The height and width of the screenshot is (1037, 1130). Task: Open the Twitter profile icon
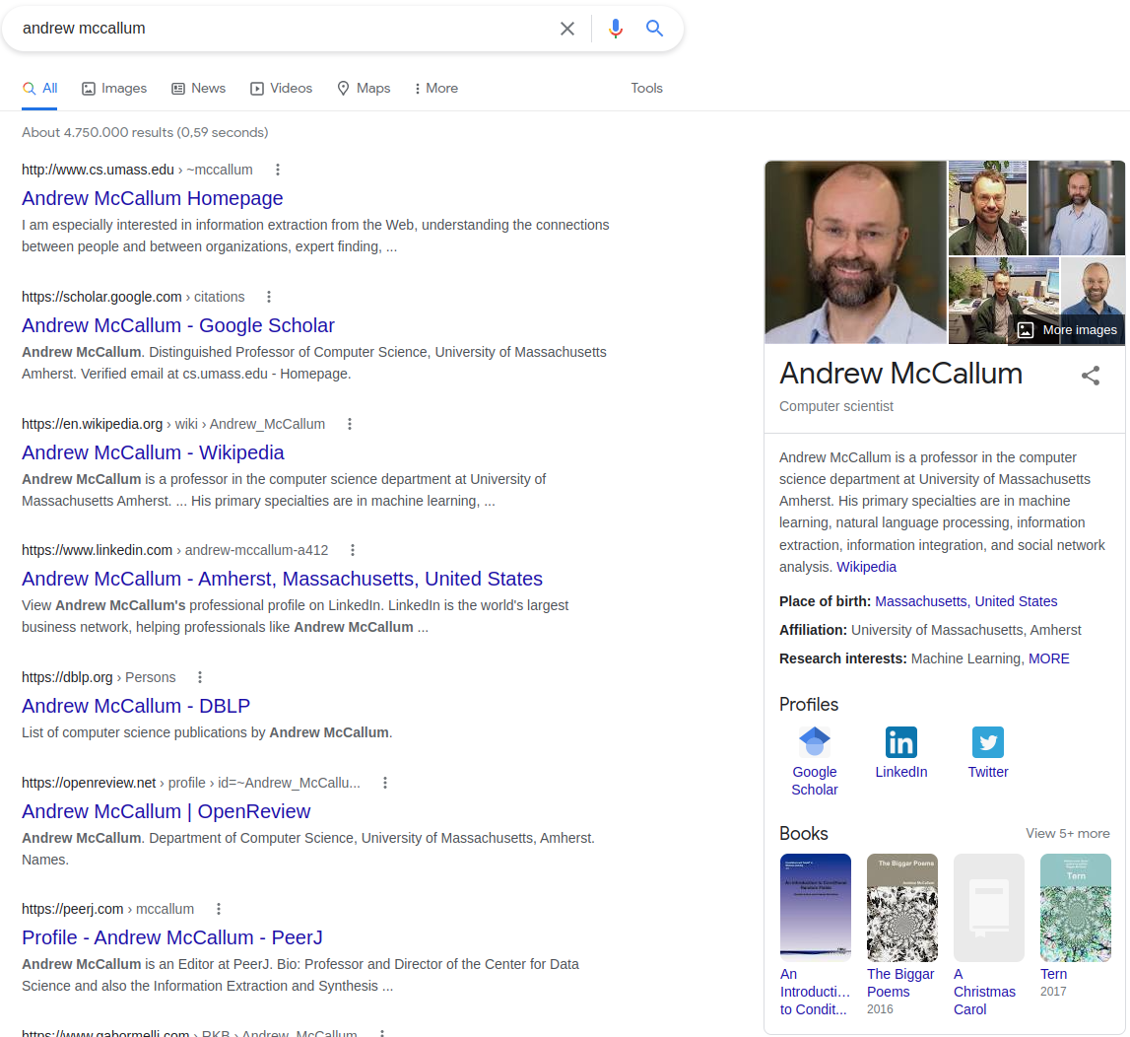coord(987,742)
